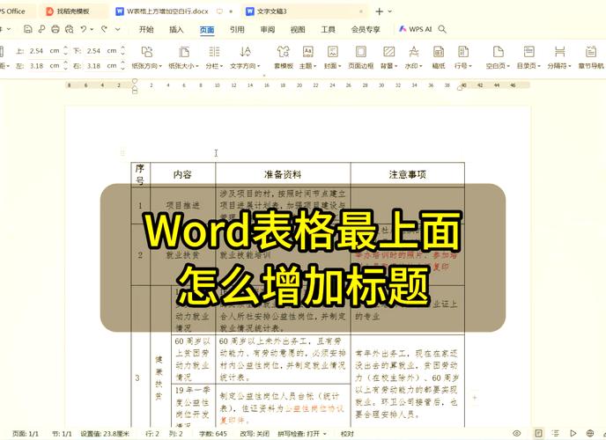Click the 稿纸 manuscript paper icon
Screen dimensions: 606x440
[x=439, y=52]
